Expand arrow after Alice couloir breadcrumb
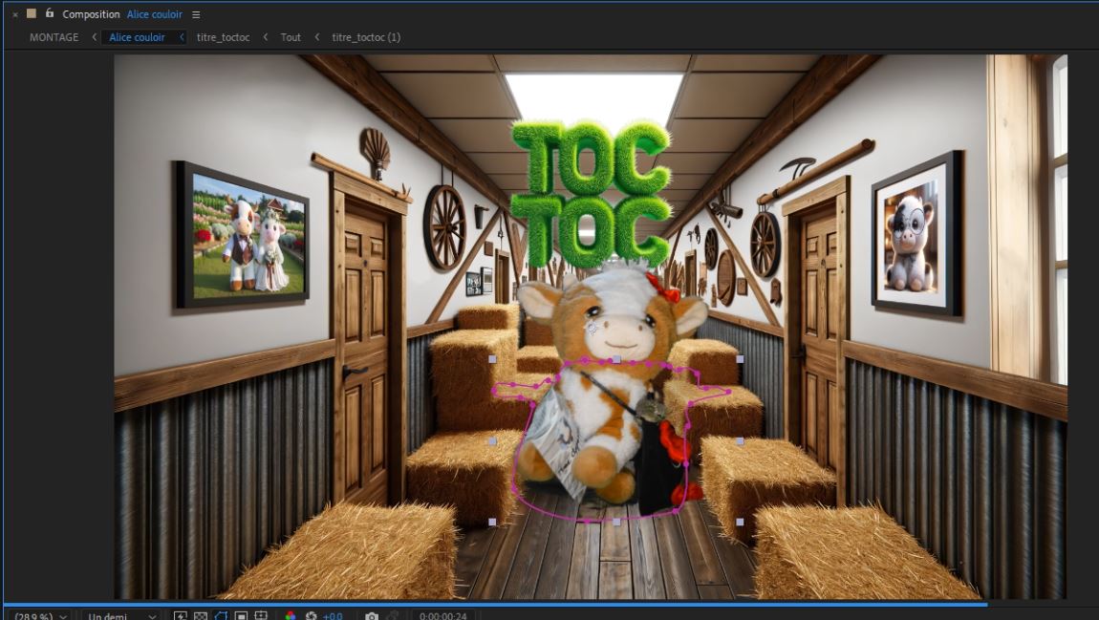1099x620 pixels. click(x=182, y=37)
